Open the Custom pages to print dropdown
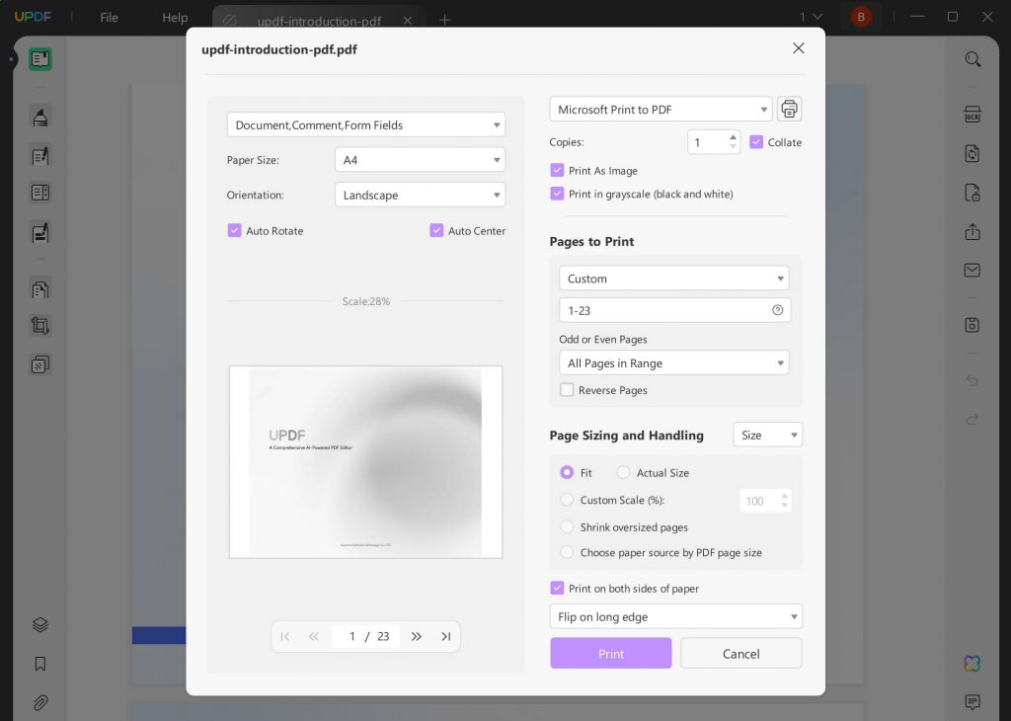Image resolution: width=1011 pixels, height=721 pixels. [x=673, y=278]
